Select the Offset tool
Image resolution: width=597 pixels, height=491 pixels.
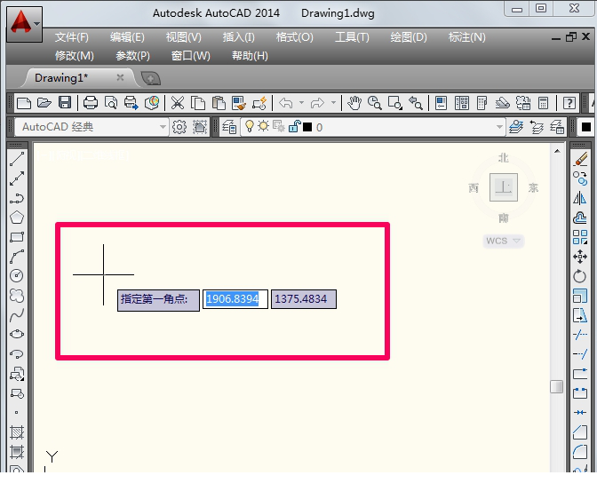(x=580, y=218)
